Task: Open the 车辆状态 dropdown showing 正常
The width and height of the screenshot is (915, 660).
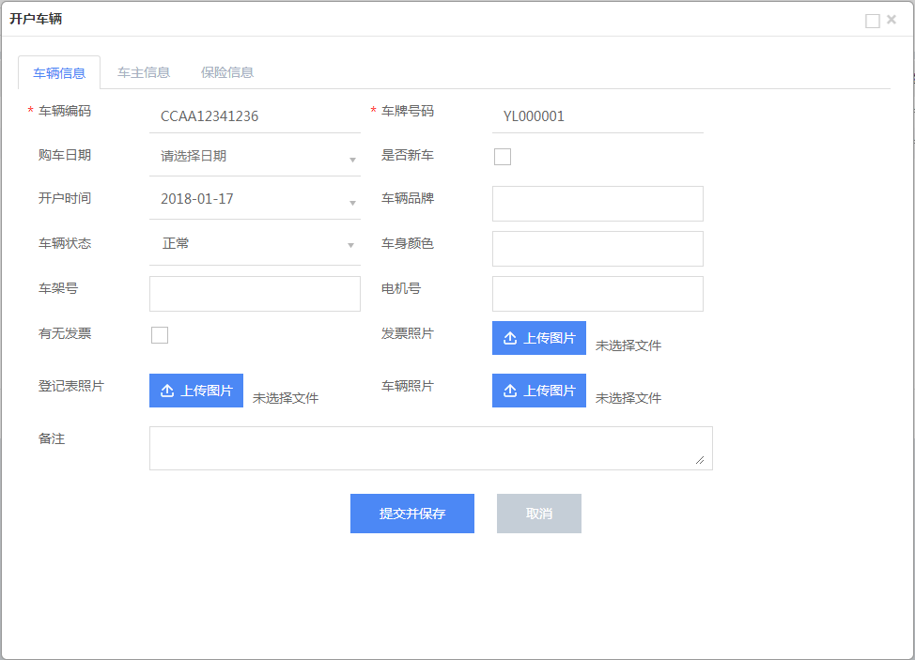Action: click(254, 244)
